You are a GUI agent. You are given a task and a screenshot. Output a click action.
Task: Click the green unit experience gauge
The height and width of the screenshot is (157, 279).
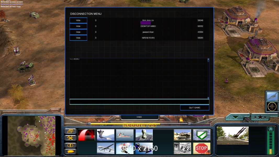(x=271, y=143)
